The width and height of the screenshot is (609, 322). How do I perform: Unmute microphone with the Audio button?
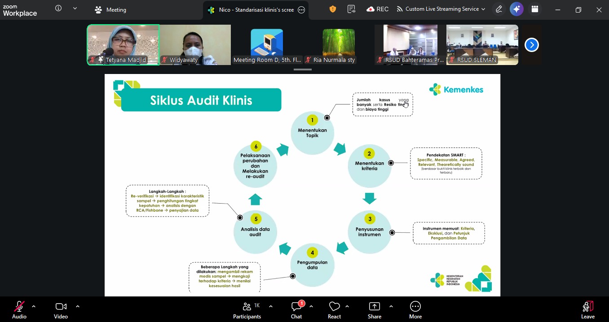click(x=19, y=309)
